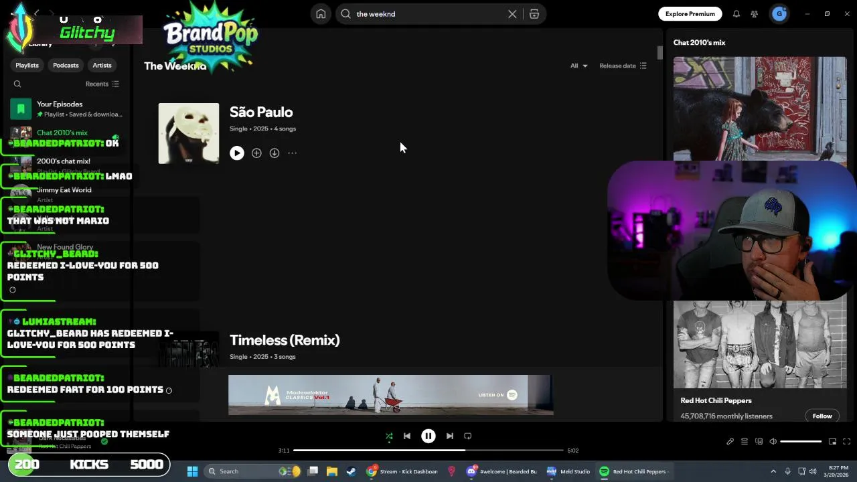The width and height of the screenshot is (857, 482).
Task: Play the São Paulo single
Action: point(237,153)
